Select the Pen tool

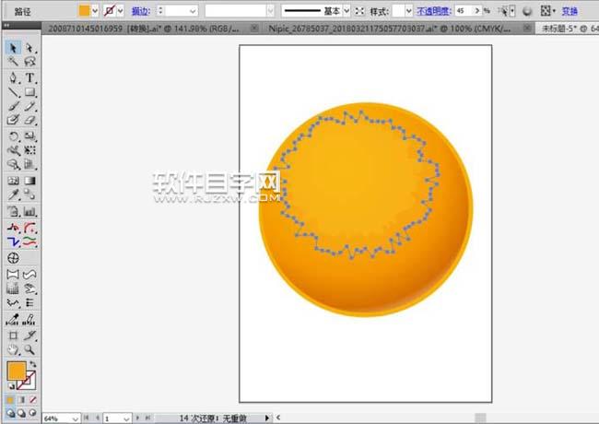point(13,78)
